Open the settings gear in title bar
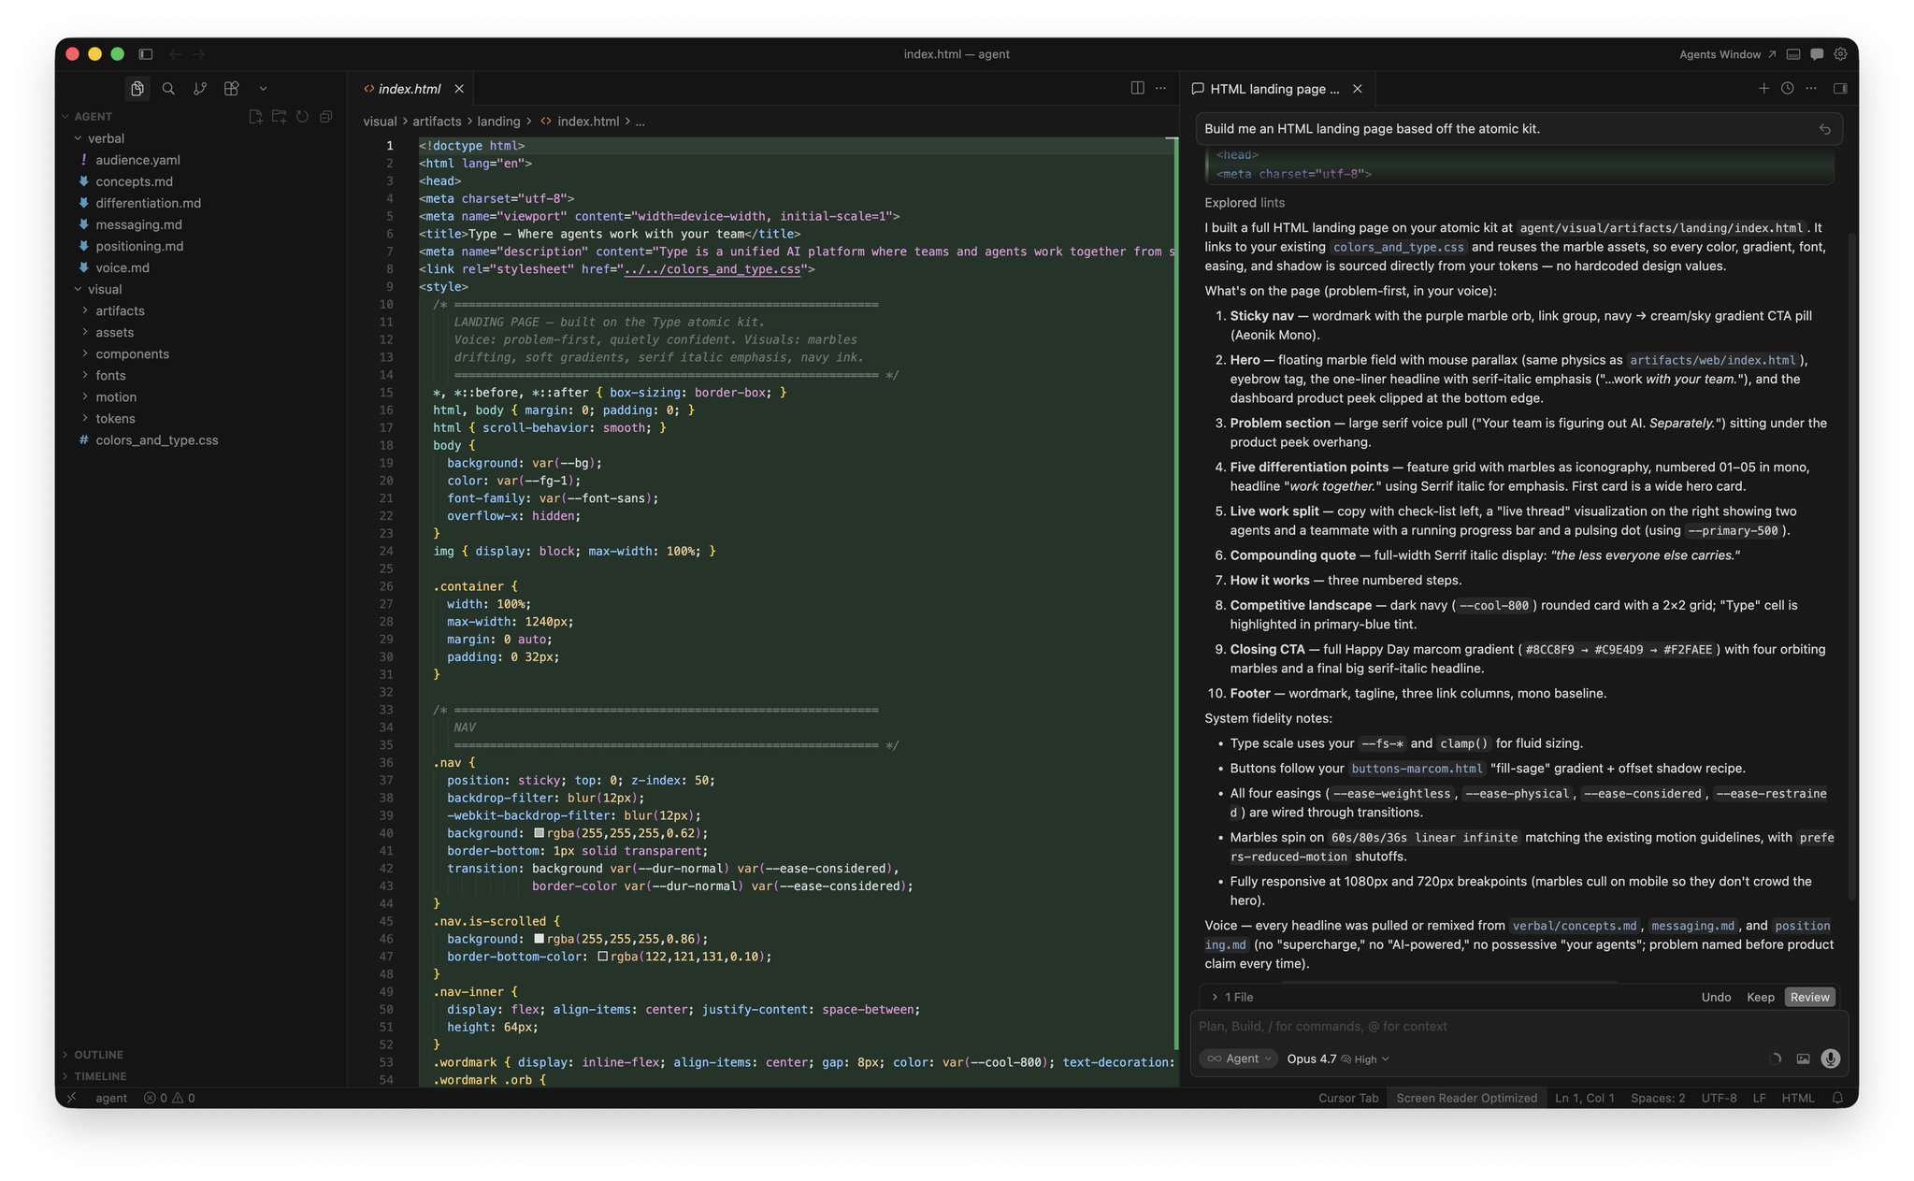The height and width of the screenshot is (1181, 1914). point(1840,54)
